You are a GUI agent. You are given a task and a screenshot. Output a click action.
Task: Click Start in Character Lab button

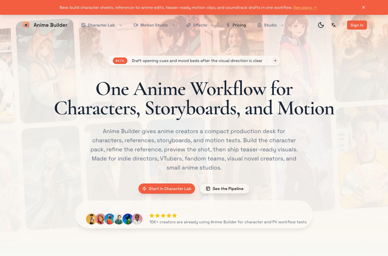coord(167,189)
